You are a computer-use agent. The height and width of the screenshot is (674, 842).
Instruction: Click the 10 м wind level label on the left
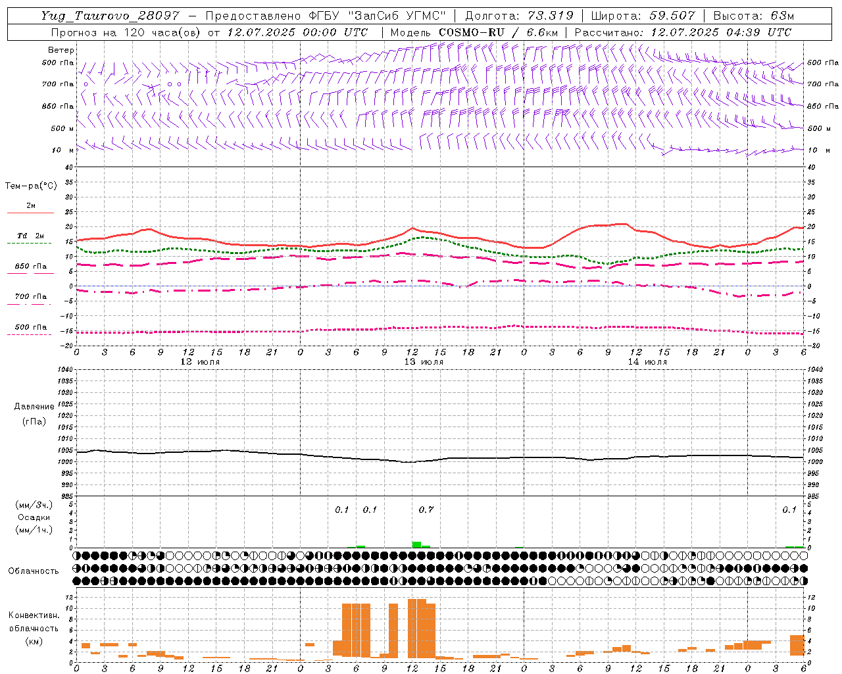(63, 150)
